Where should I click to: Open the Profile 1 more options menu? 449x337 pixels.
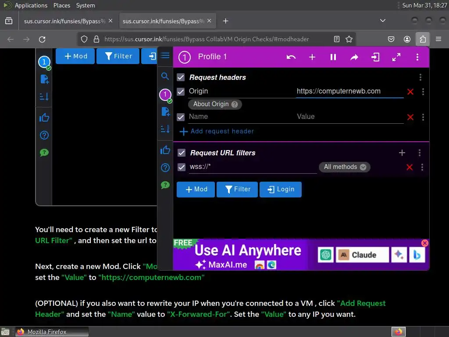click(417, 57)
